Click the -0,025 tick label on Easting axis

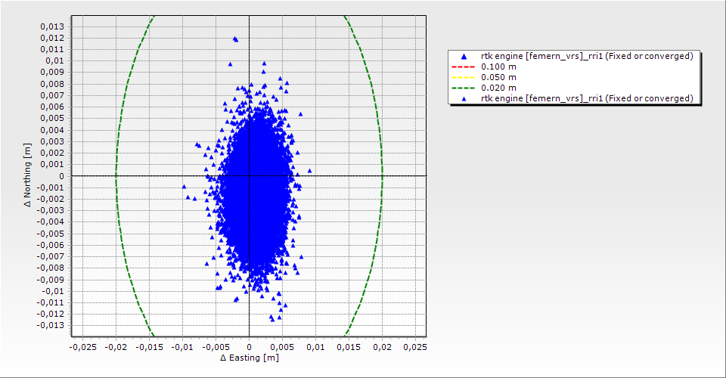82,347
